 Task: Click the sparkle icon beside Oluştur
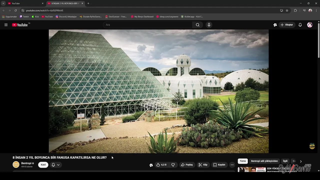(275, 25)
